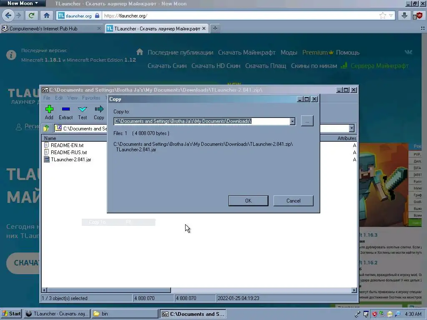Close the TLauncher browser tab

pos(203,29)
